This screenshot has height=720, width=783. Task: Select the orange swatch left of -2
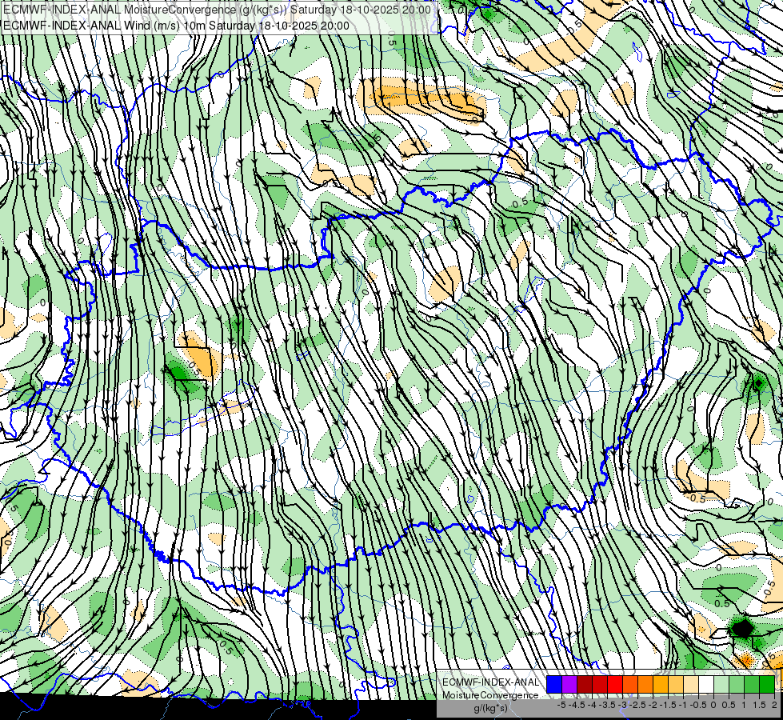pyautogui.click(x=645, y=685)
